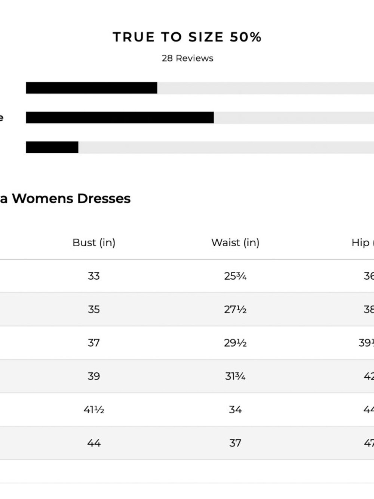
Task: Select the waist 29½ cell
Action: pos(235,343)
